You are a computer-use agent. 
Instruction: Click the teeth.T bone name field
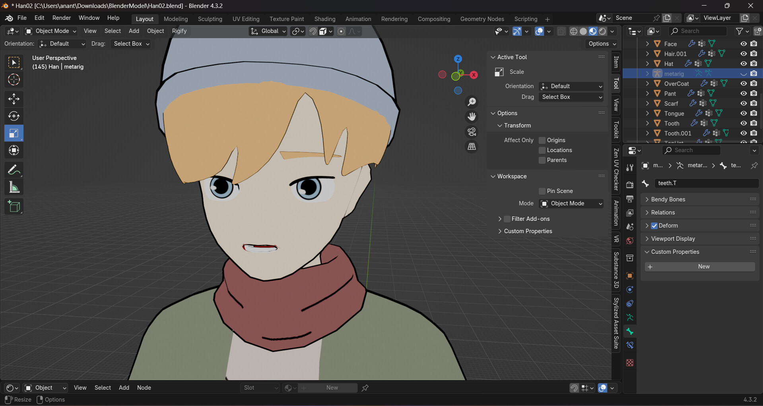[x=706, y=183]
